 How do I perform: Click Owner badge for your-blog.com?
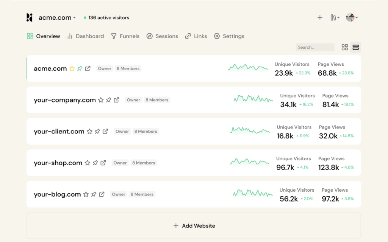pyautogui.click(x=119, y=194)
